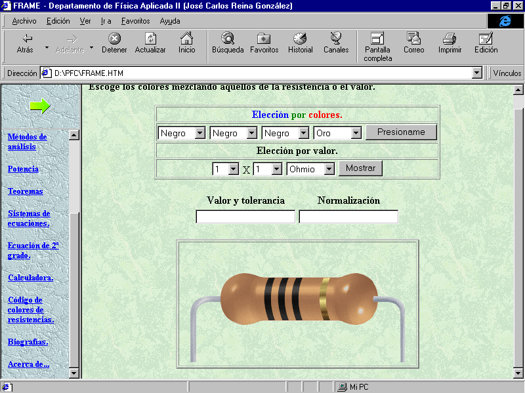Open the Historial toolbar icon
The width and height of the screenshot is (525, 393).
tap(300, 39)
